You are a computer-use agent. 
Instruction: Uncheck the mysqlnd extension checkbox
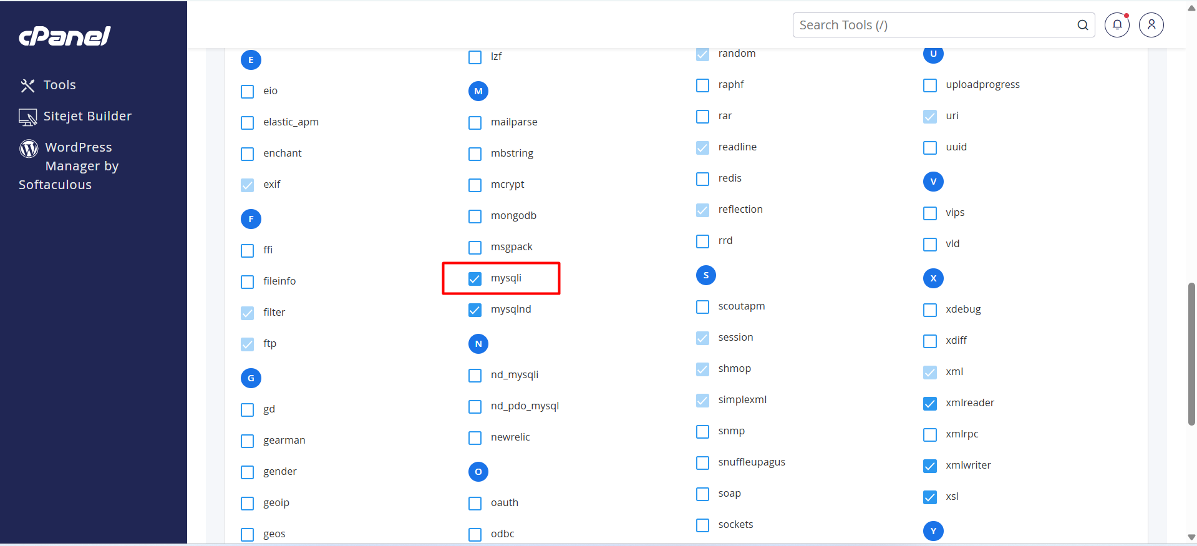475,310
